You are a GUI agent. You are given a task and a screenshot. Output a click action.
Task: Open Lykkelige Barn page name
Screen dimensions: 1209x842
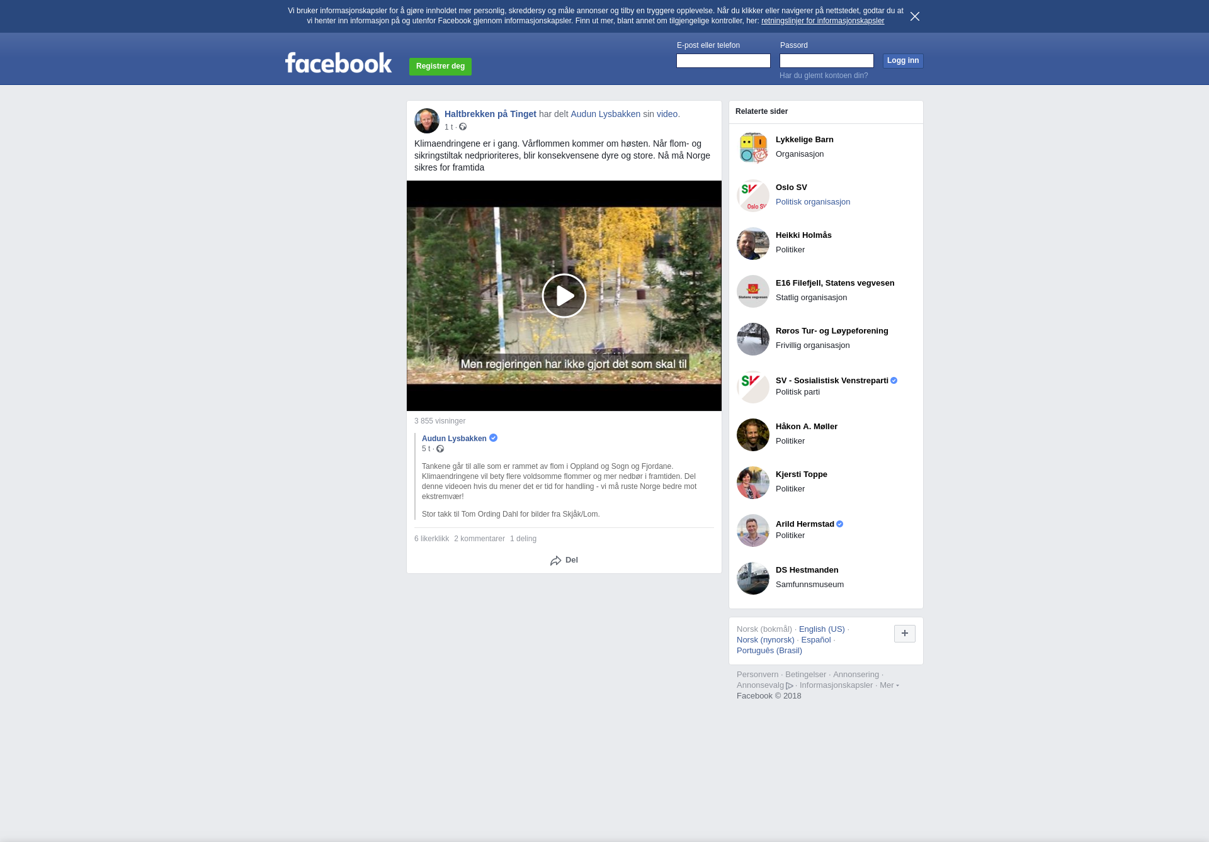[x=804, y=140]
